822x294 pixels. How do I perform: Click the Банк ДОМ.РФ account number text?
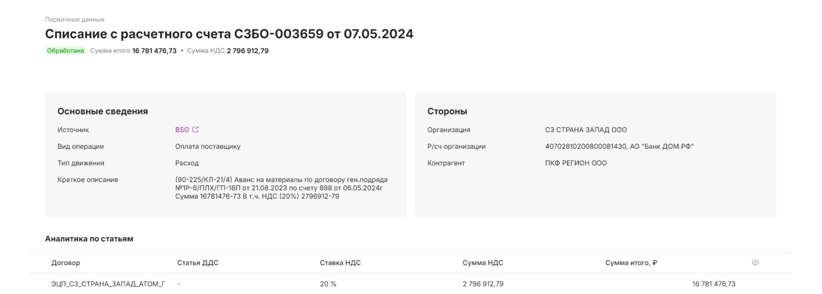tap(619, 146)
